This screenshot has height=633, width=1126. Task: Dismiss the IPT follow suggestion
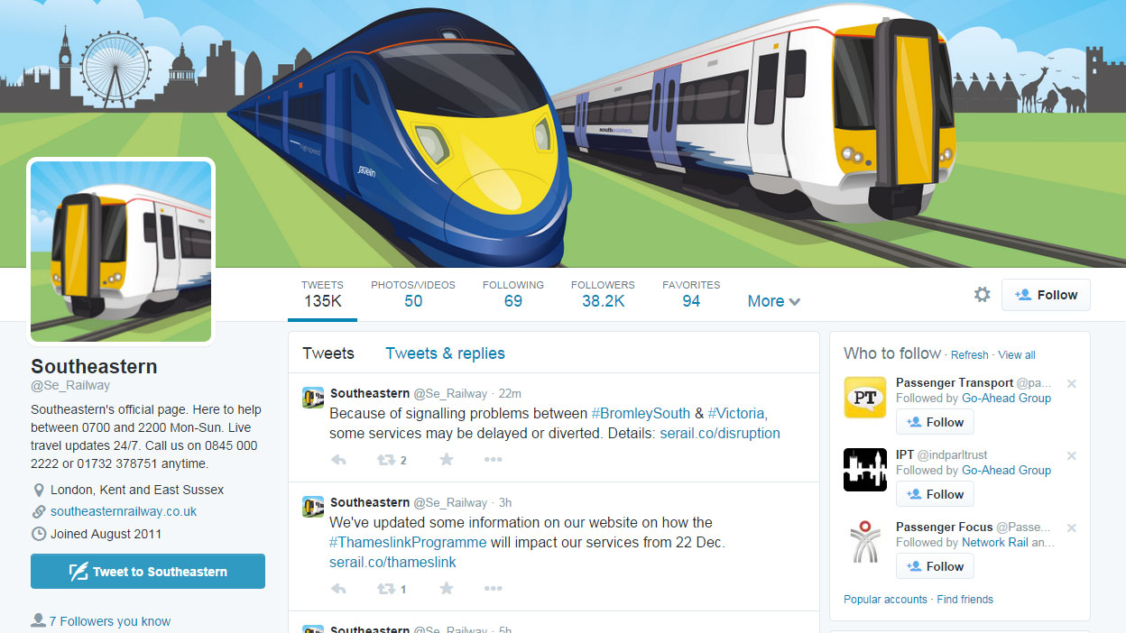1072,456
